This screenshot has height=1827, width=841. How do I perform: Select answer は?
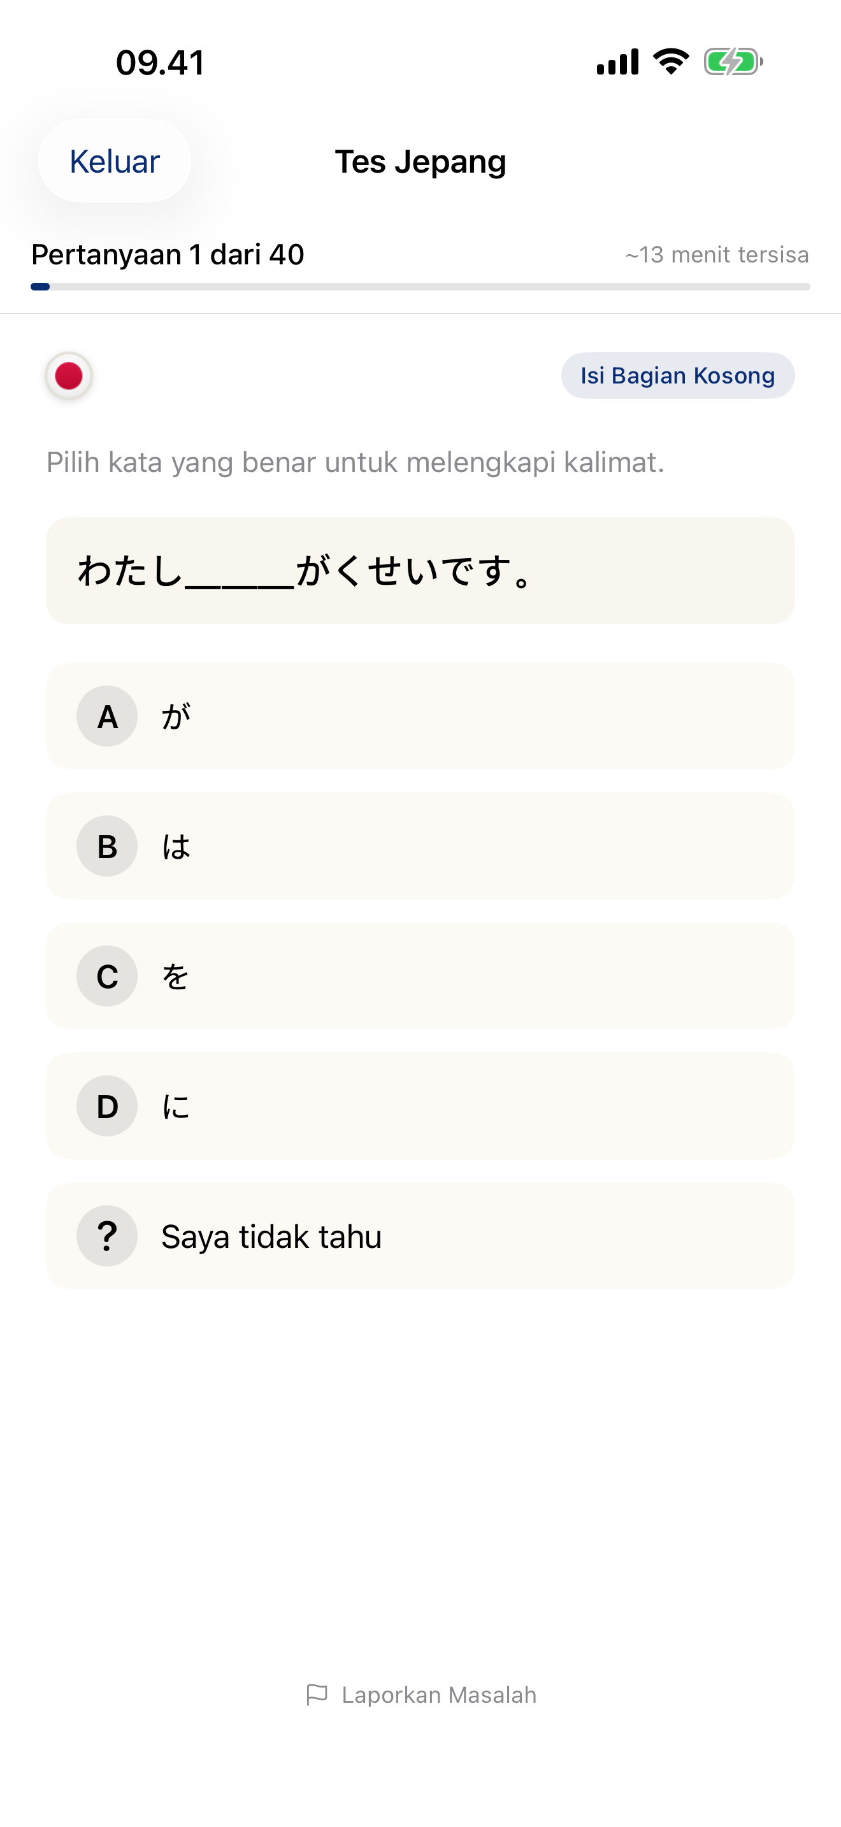point(420,846)
